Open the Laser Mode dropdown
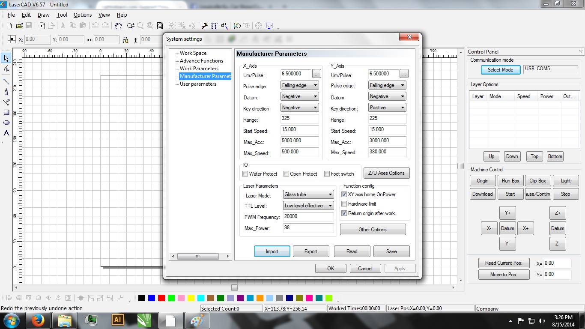 tap(308, 194)
